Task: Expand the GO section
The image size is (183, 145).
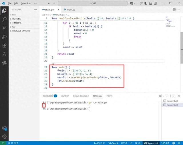Action: point(24,27)
